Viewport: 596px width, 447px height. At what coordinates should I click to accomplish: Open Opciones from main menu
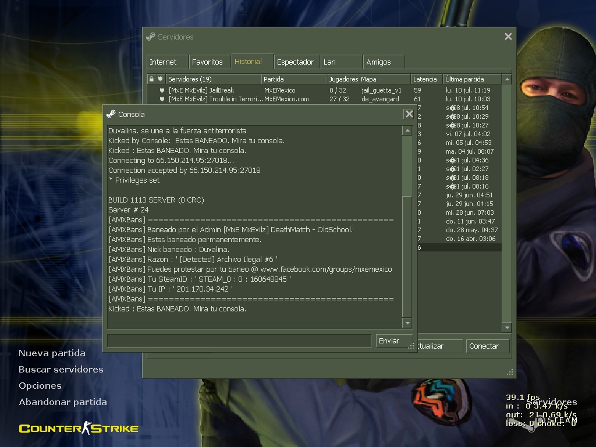pyautogui.click(x=40, y=385)
